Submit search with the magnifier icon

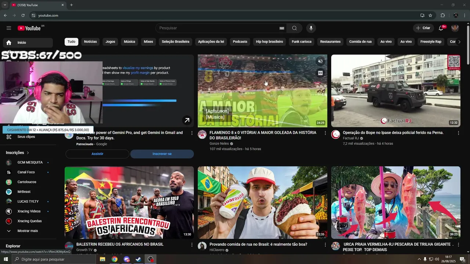pyautogui.click(x=294, y=28)
